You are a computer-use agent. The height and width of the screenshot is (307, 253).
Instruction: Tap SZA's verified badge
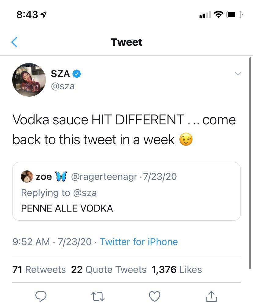77,73
